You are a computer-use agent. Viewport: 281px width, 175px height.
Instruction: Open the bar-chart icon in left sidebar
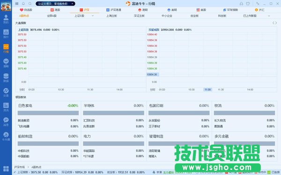6,34
